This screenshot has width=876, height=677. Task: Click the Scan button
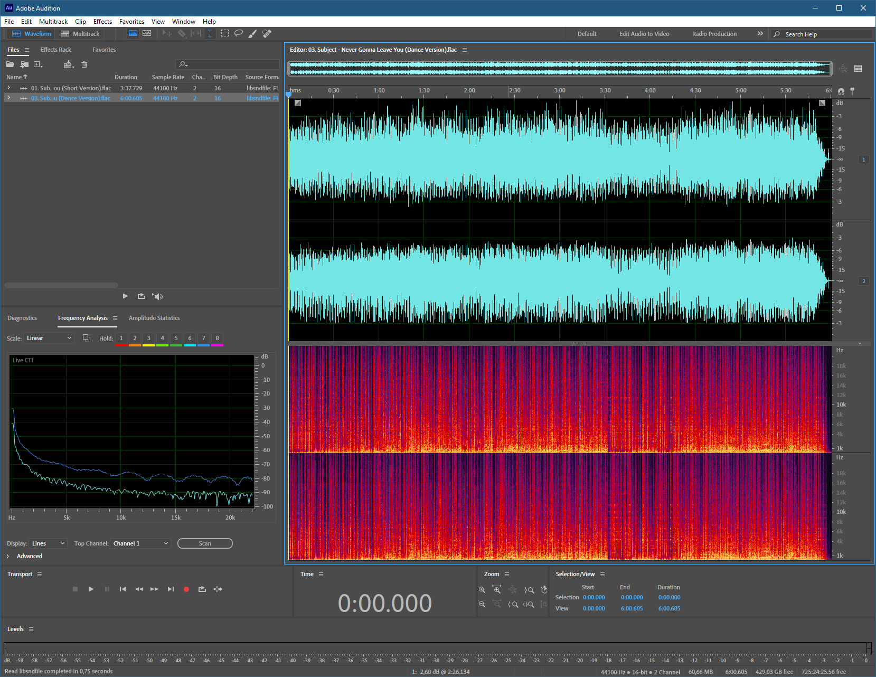click(x=205, y=543)
